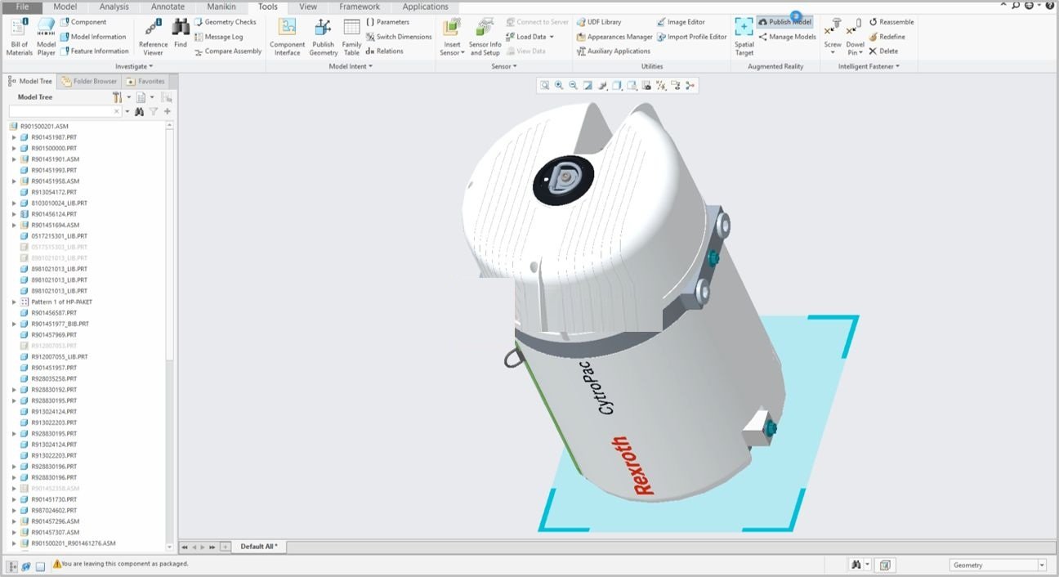Click Repaint icon in graphics toolbar
Image resolution: width=1059 pixels, height=577 pixels.
pyautogui.click(x=588, y=85)
